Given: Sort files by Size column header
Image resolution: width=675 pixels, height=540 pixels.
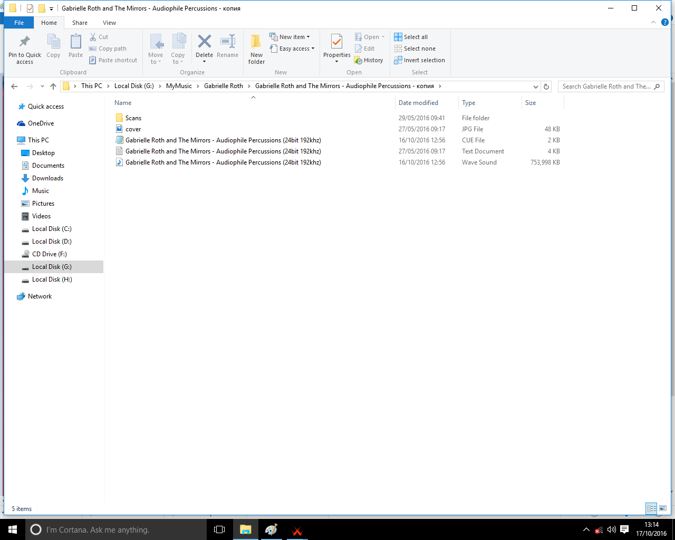Looking at the screenshot, I should (543, 103).
